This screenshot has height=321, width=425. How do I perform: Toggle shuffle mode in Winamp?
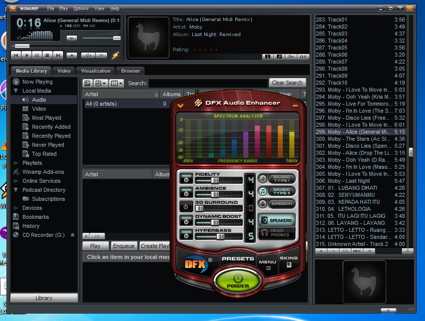(x=88, y=55)
